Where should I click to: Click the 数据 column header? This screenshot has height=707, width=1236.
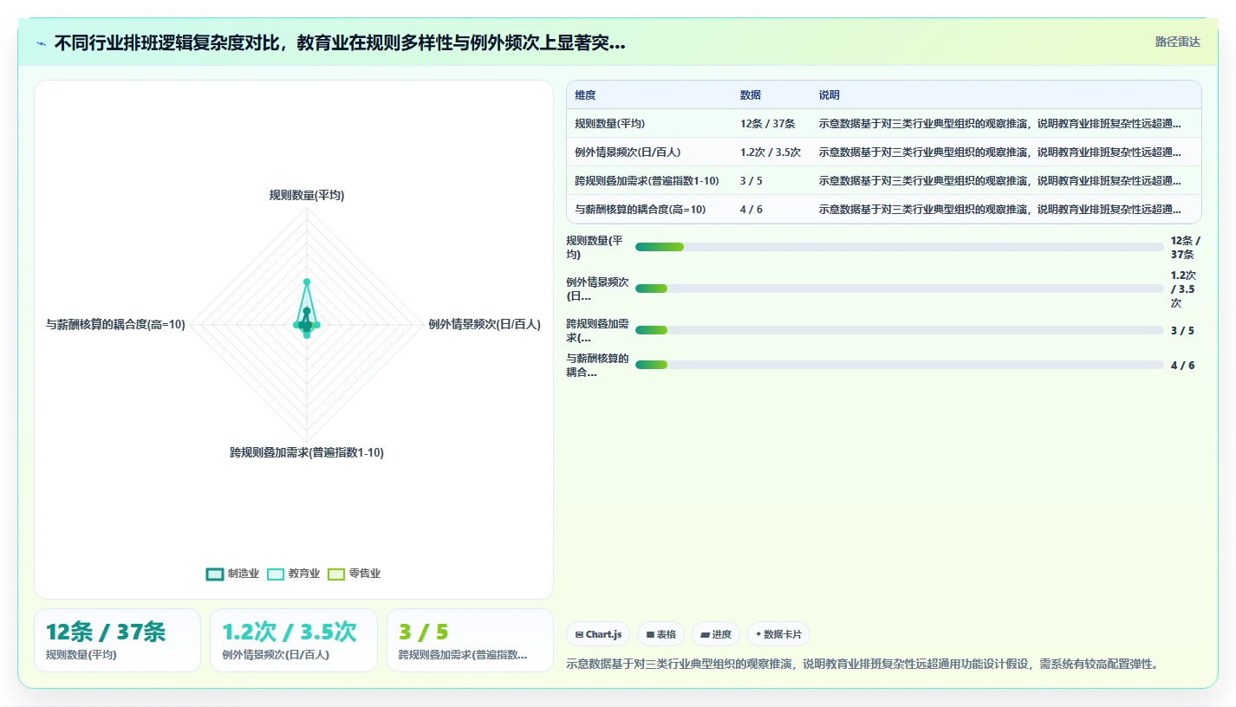point(751,95)
